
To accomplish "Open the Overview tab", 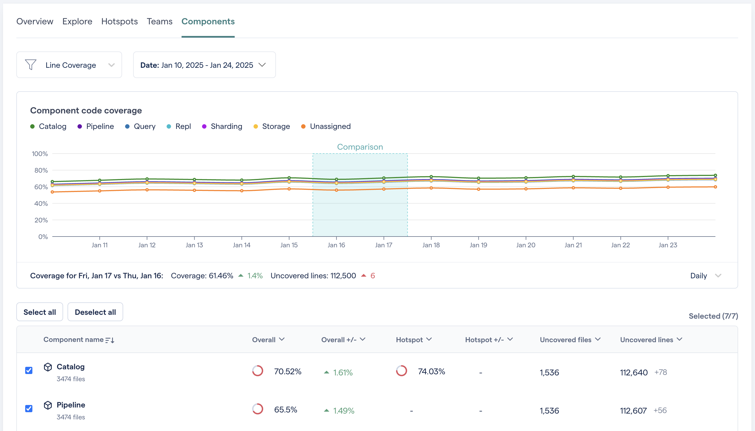I will (35, 22).
